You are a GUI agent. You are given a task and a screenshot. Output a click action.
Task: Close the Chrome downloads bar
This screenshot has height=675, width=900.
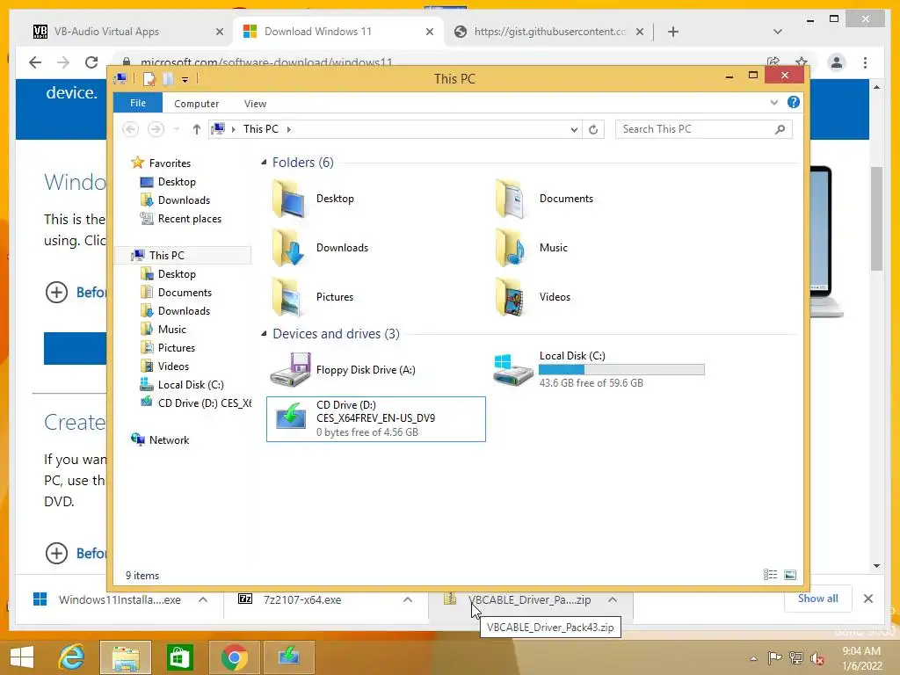pos(867,599)
